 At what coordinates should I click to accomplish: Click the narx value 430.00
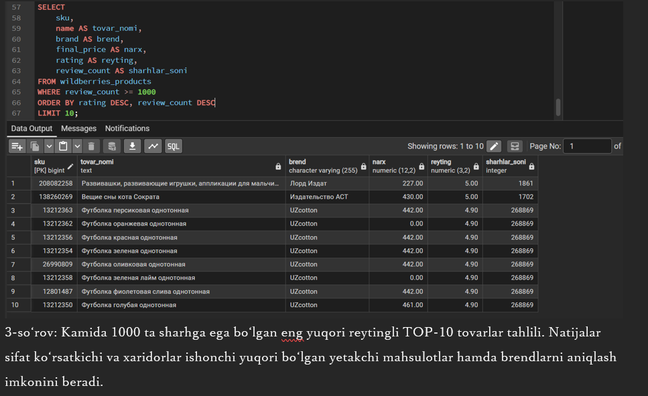coord(398,197)
